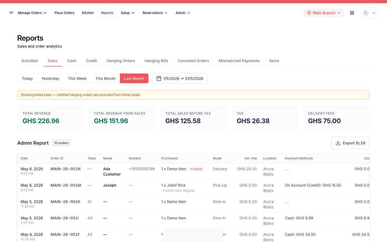Open the Kitchen page
This screenshot has width=387, height=242.
pyautogui.click(x=88, y=13)
